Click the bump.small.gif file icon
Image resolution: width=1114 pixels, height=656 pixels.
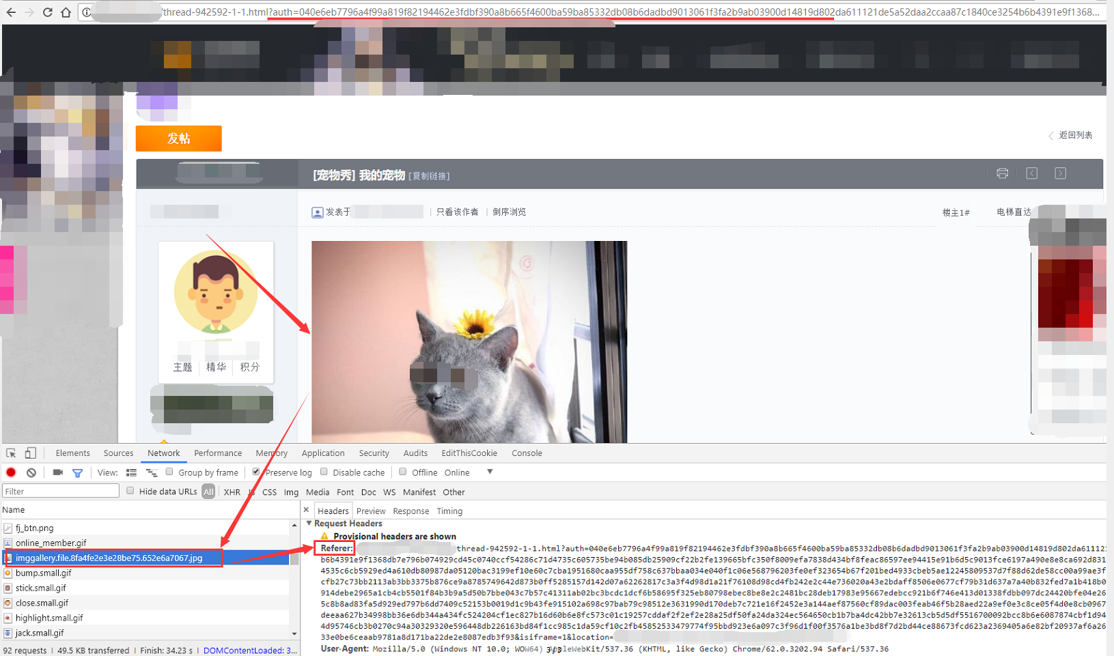point(8,573)
